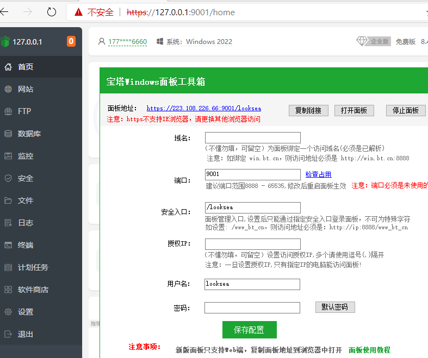This screenshot has width=428, height=358.
Task: Click the 检查占用 link
Action: tap(318, 174)
